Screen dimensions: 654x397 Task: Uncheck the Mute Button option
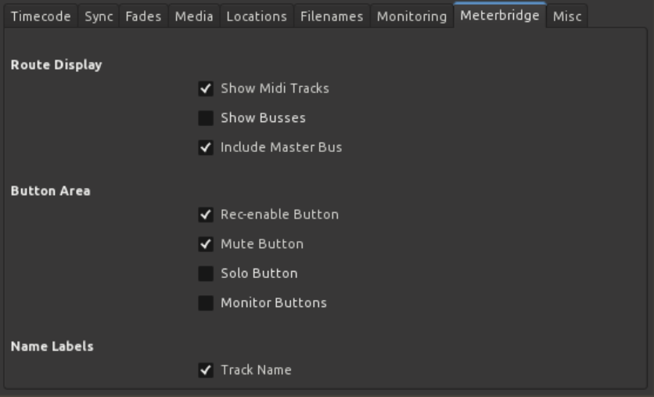pyautogui.click(x=206, y=244)
